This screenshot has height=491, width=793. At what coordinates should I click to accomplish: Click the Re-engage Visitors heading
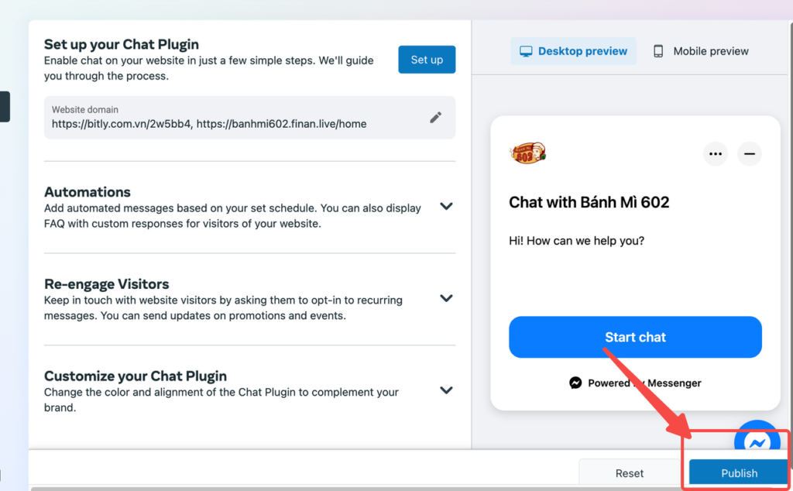click(106, 284)
